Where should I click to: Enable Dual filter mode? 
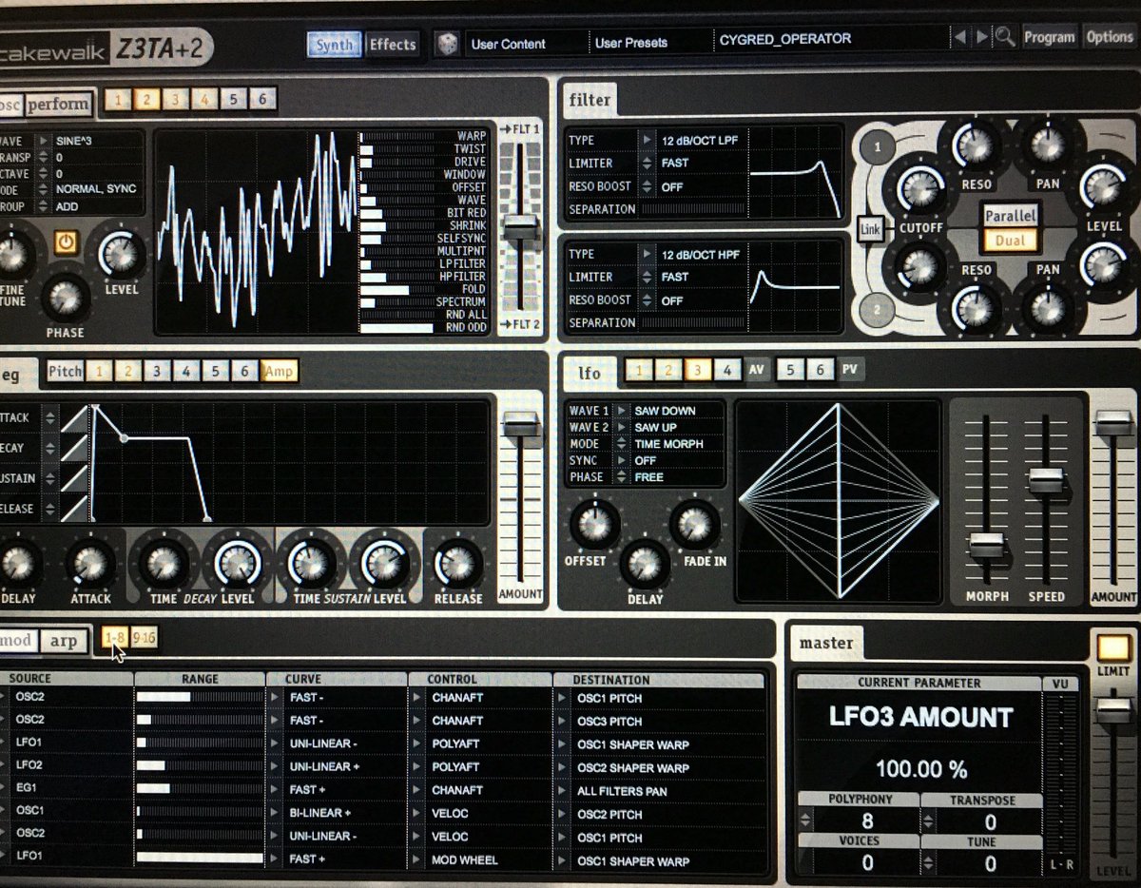pos(1010,241)
